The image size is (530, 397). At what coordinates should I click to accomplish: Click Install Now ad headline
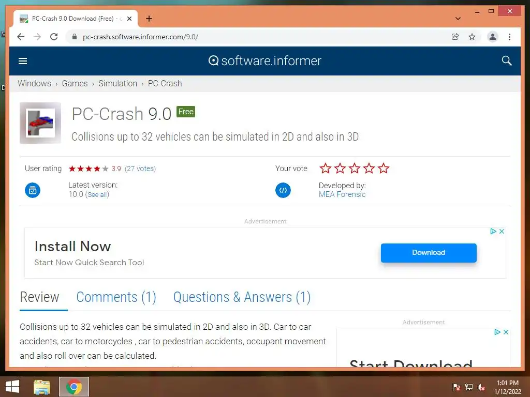tap(72, 247)
